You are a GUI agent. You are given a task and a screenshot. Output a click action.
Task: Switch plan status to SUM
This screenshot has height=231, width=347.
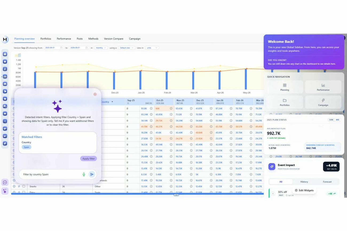[331, 120]
